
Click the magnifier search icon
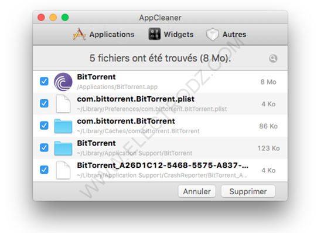pyautogui.click(x=273, y=59)
